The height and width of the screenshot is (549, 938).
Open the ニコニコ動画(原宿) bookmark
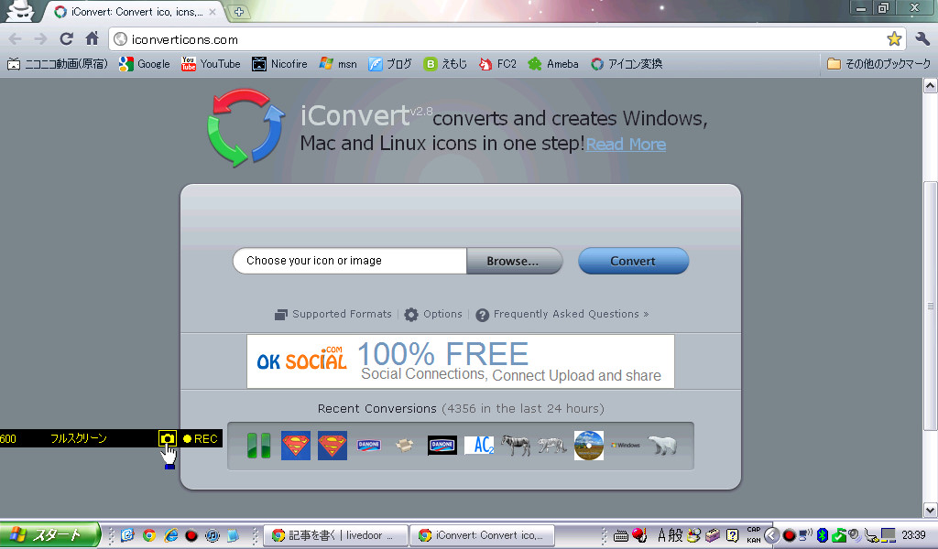point(58,64)
